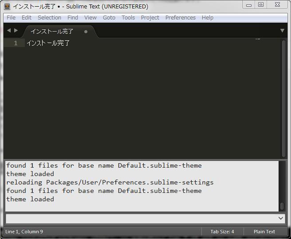Viewport: 291px width, 239px height.
Task: Go to next tab with right arrow
Action: pyautogui.click(x=16, y=31)
